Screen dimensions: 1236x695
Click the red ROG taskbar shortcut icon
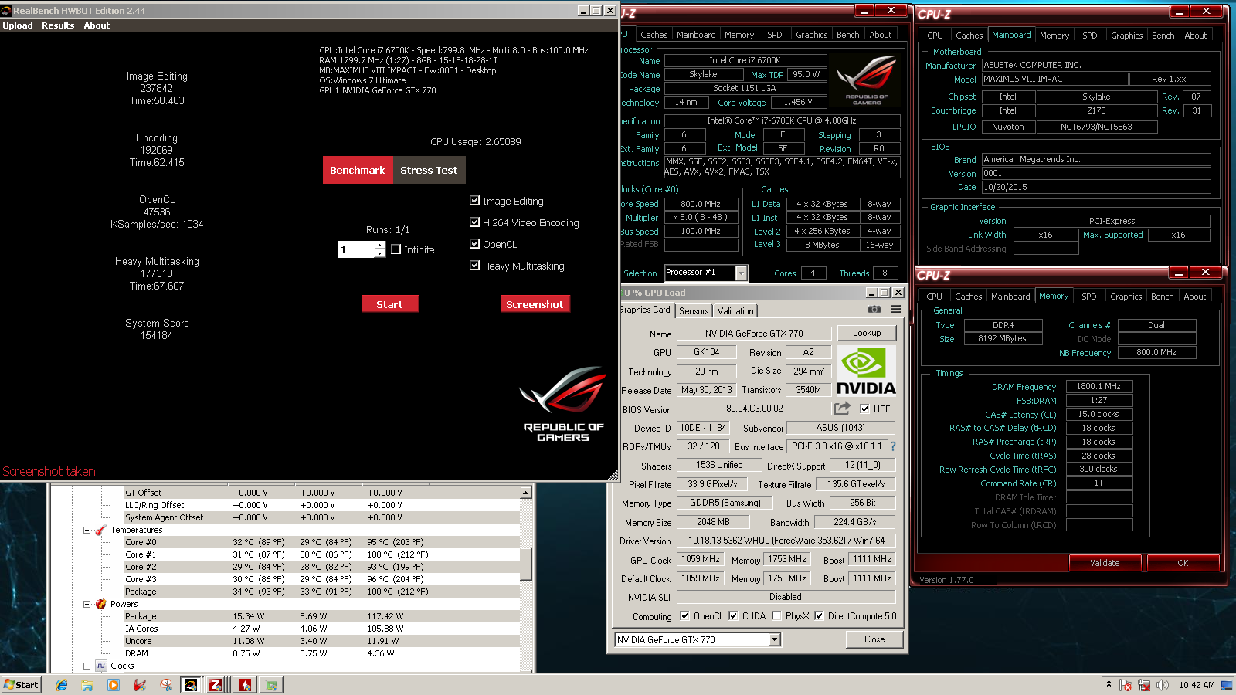tap(140, 685)
